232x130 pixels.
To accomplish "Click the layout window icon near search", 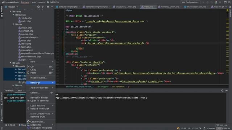I will click(x=225, y=2).
